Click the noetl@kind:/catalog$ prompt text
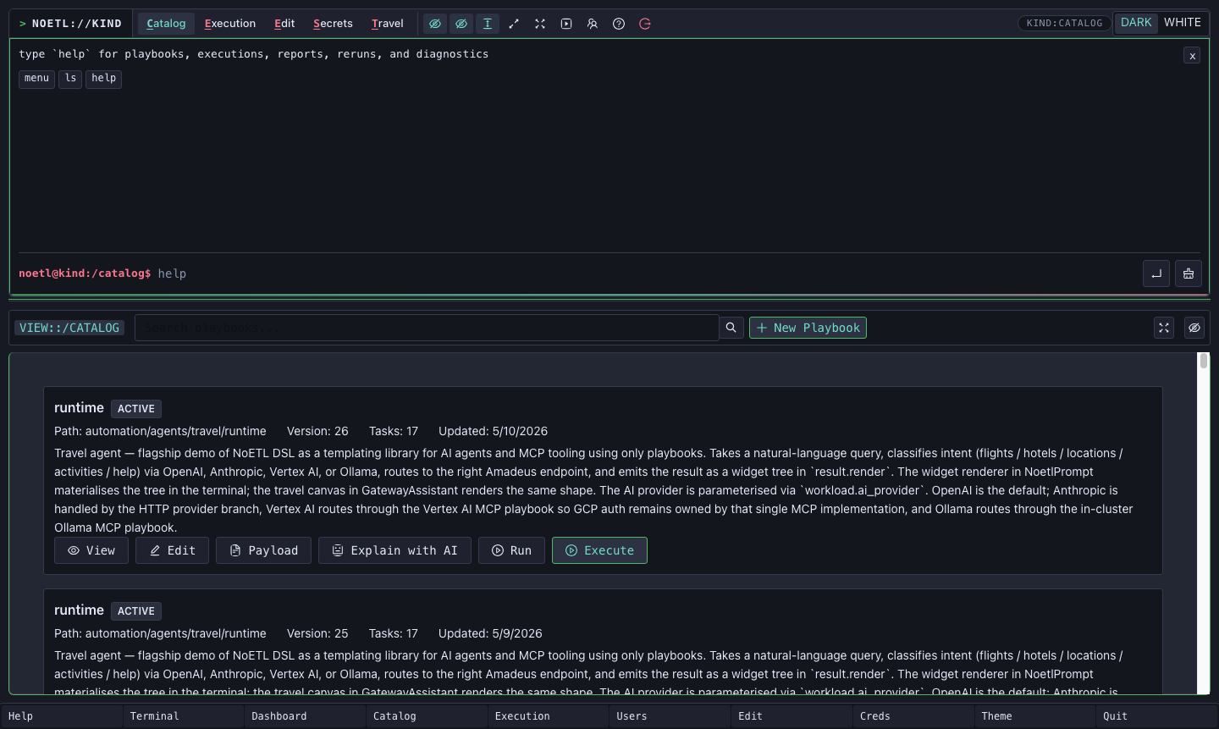1219x729 pixels. 85,273
